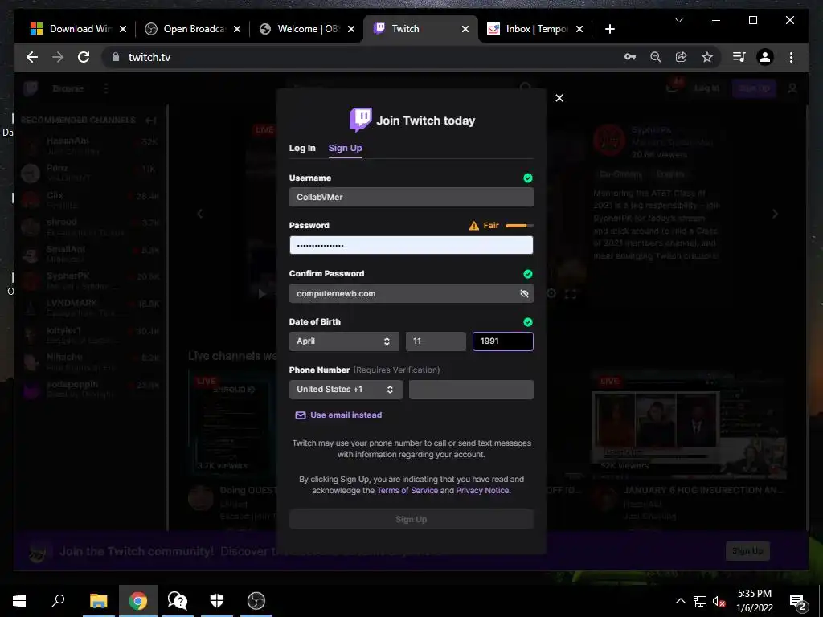The height and width of the screenshot is (617, 823).
Task: Click the disabled Sign Up button in dialog
Action: pyautogui.click(x=411, y=519)
